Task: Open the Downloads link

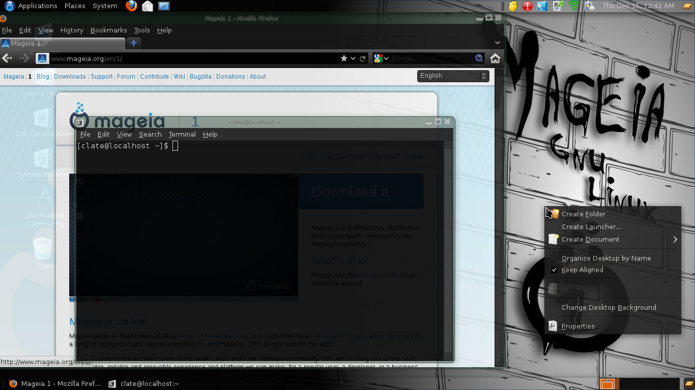Action: [70, 77]
